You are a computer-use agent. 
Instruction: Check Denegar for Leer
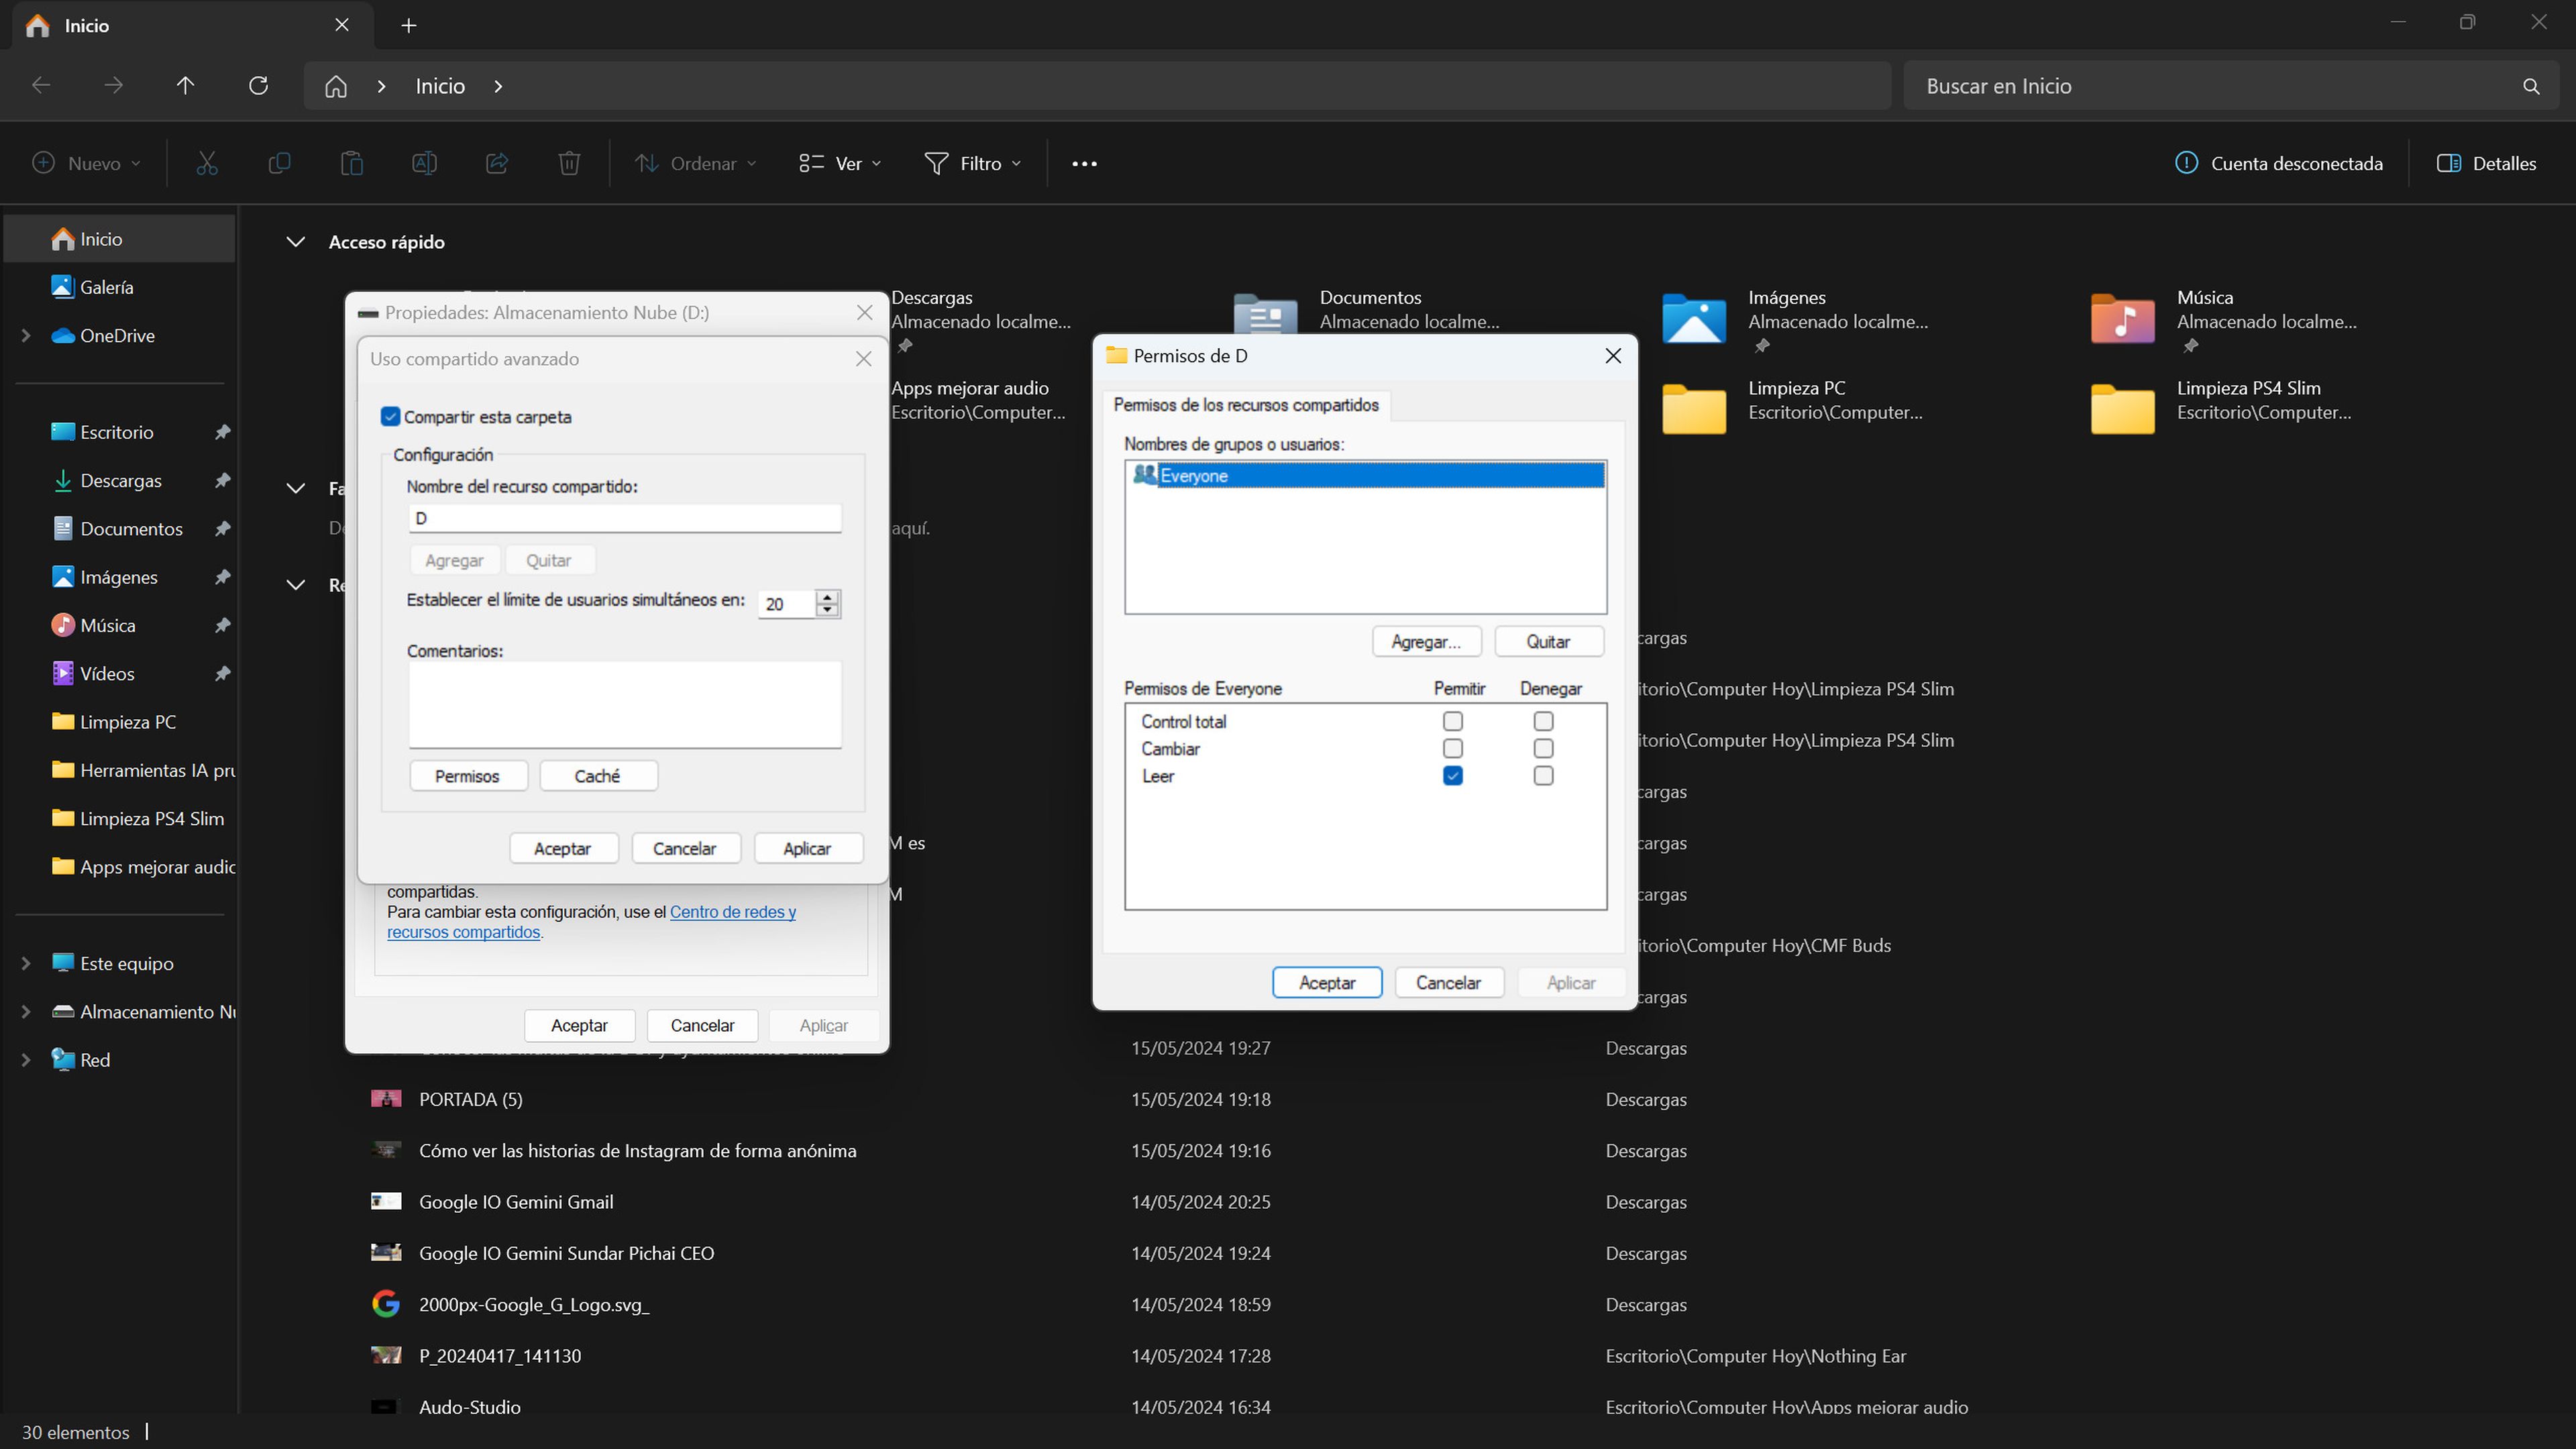[1543, 776]
